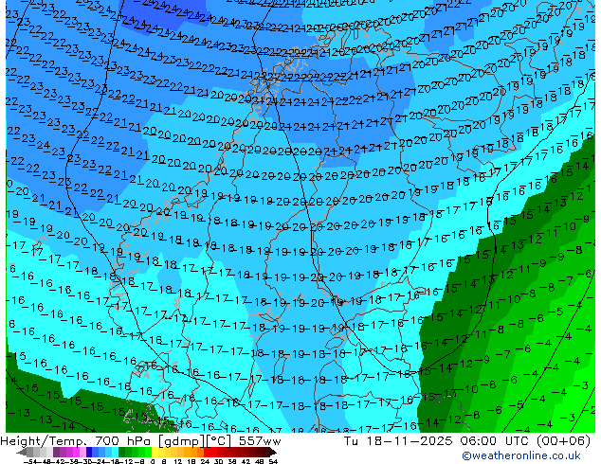Pick the orange segment of the temperature legend
The height and width of the screenshot is (464, 601).
coord(200,453)
